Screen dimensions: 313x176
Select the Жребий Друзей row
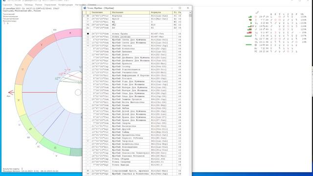point(132,129)
